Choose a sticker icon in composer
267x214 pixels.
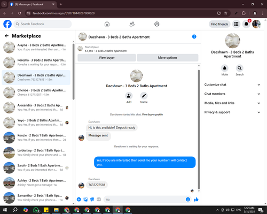click(x=92, y=200)
